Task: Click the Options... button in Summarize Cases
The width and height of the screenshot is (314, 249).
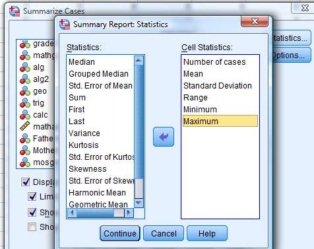Action: [x=292, y=55]
